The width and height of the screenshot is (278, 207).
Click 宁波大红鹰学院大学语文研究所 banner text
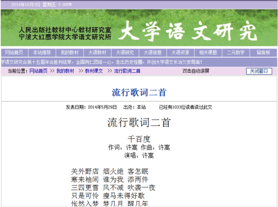click(65, 37)
